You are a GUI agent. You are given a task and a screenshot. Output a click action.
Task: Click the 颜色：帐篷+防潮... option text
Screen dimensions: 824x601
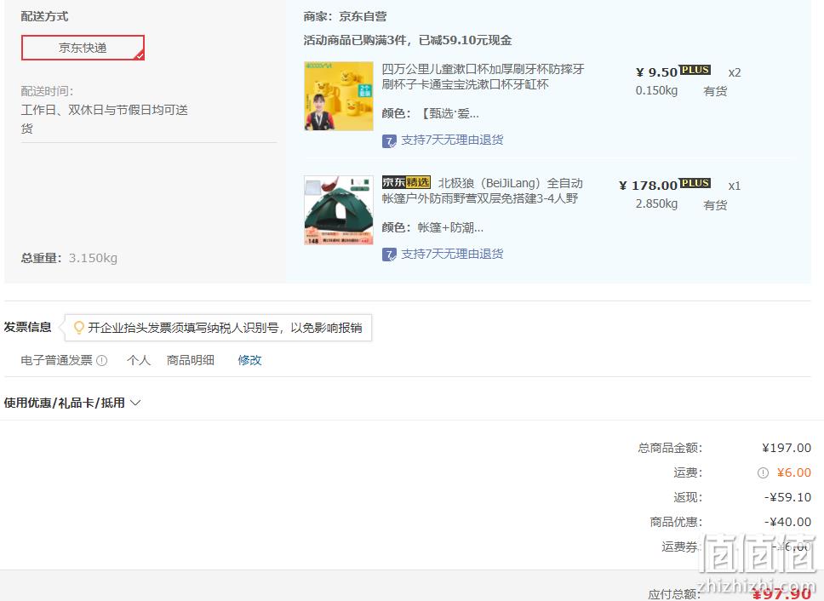pos(432,227)
